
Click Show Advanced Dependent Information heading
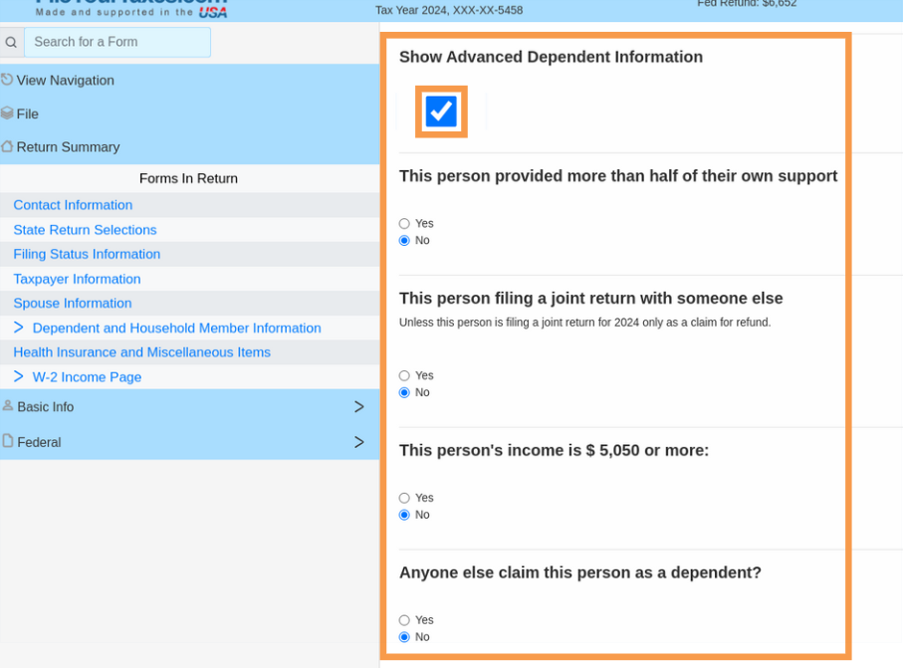pyautogui.click(x=552, y=57)
